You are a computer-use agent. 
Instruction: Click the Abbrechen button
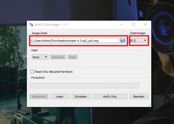pyautogui.click(x=39, y=97)
